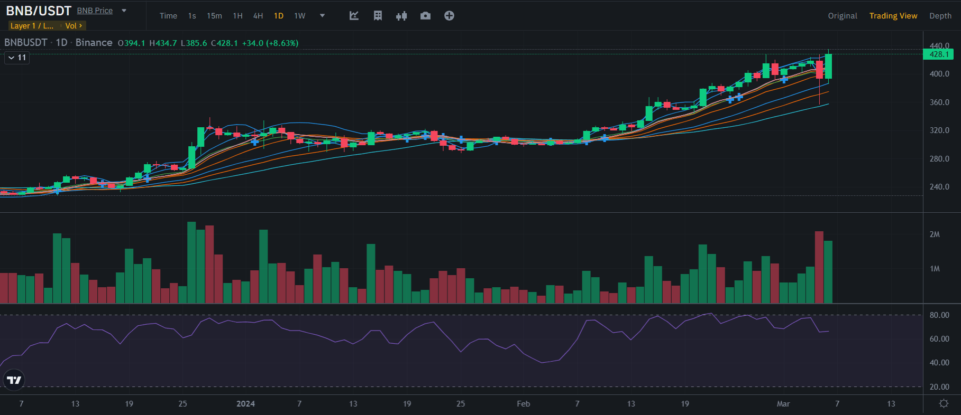This screenshot has height=415, width=961.
Task: Click the 428.1 current price label
Action: pos(938,54)
